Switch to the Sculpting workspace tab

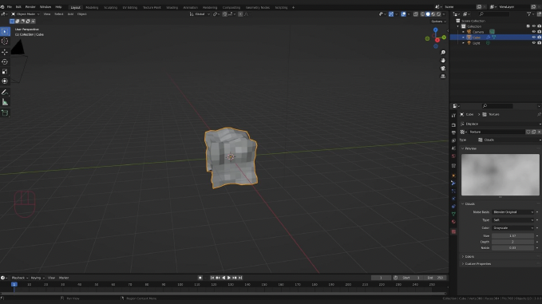click(111, 7)
